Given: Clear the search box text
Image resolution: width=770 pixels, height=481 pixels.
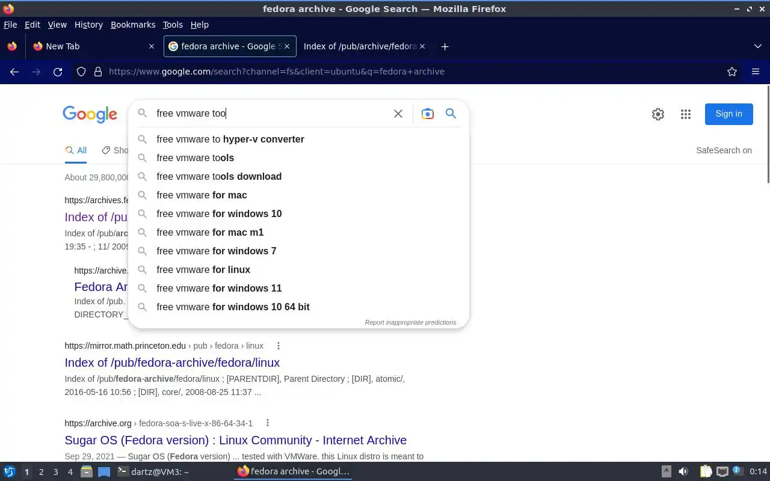Looking at the screenshot, I should (x=398, y=114).
